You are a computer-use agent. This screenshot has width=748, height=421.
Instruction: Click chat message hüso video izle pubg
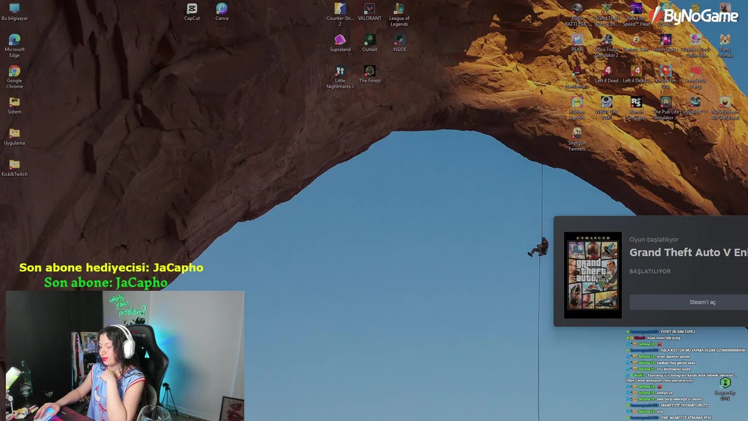pyautogui.click(x=664, y=338)
